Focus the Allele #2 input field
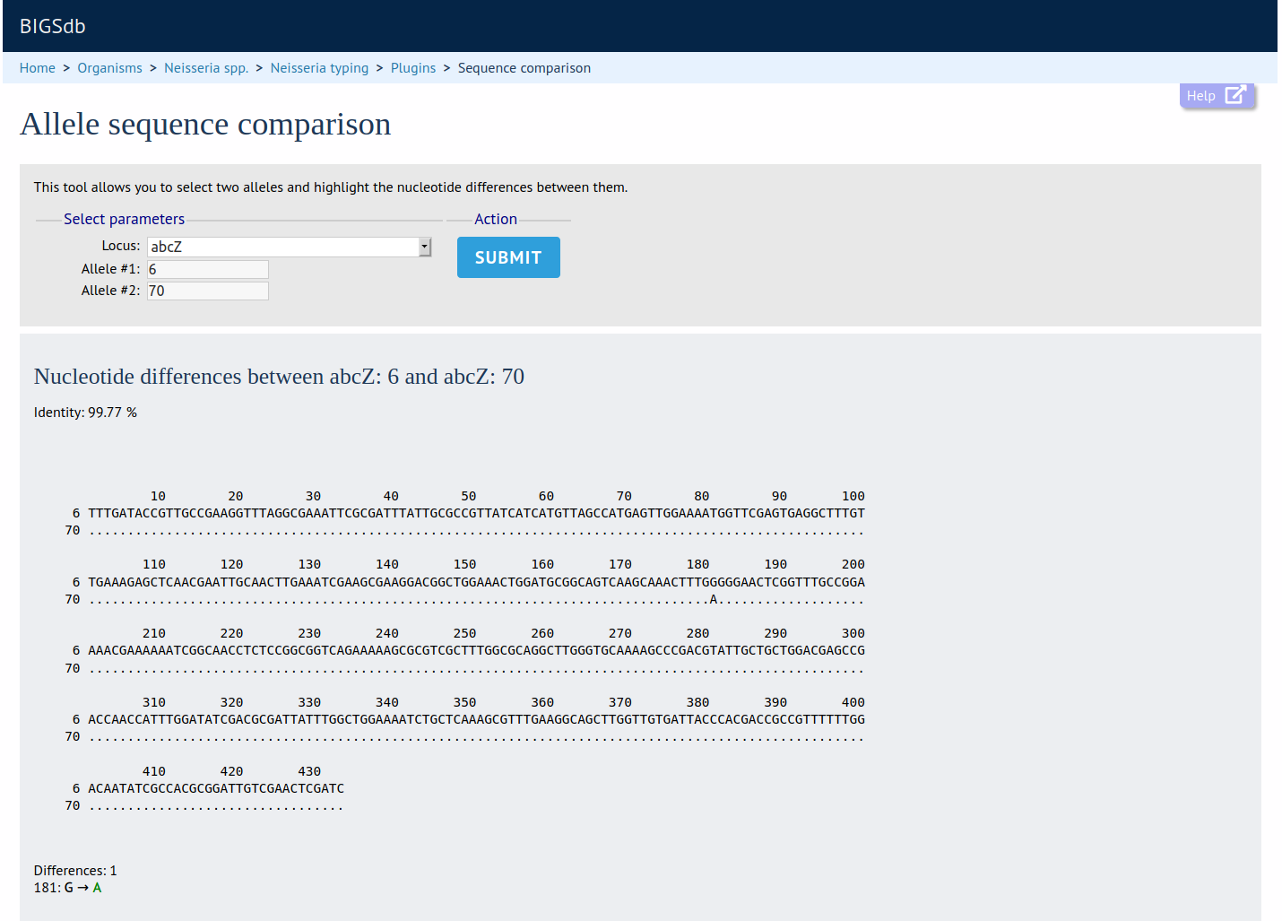The height and width of the screenshot is (921, 1282). [x=208, y=291]
